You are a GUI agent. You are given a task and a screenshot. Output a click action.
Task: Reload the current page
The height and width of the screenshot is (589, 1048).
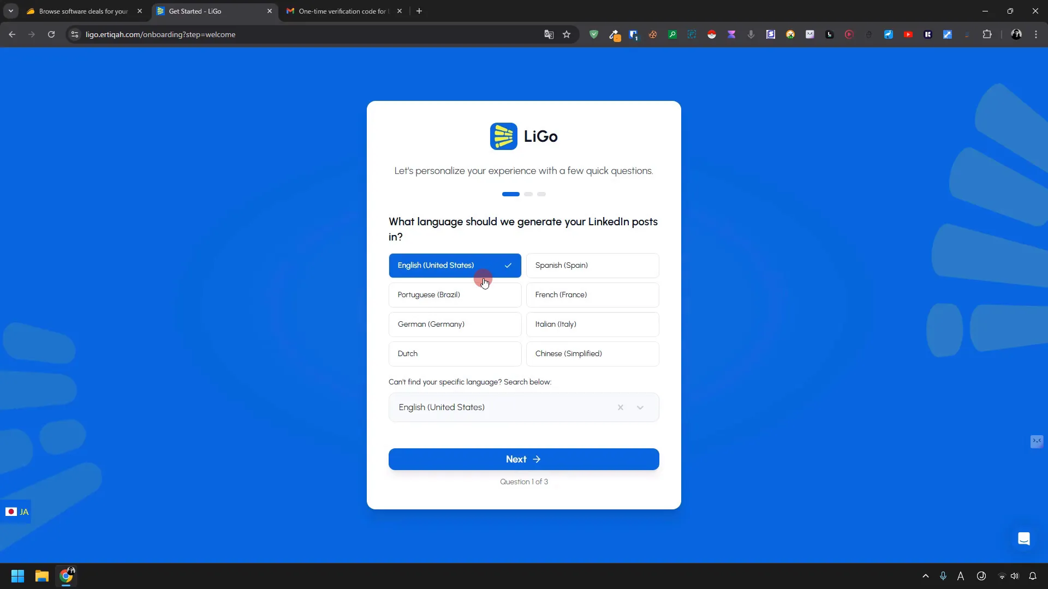coord(51,34)
